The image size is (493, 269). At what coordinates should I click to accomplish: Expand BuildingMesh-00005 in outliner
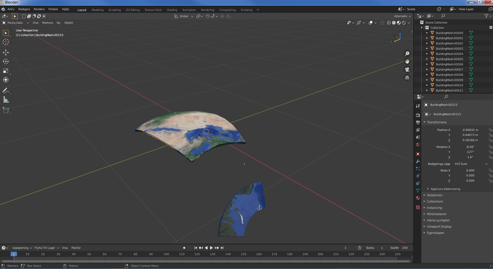click(427, 59)
